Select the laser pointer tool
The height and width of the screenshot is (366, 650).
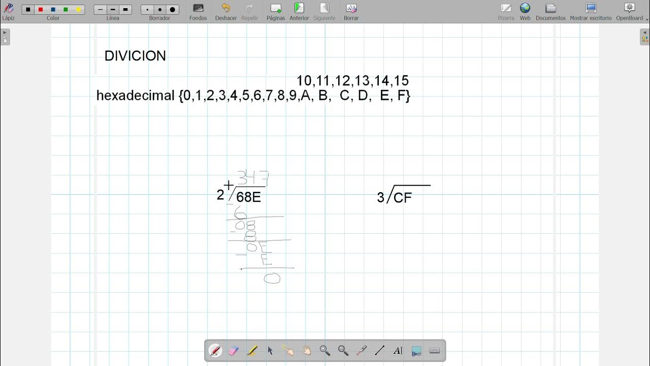(362, 351)
